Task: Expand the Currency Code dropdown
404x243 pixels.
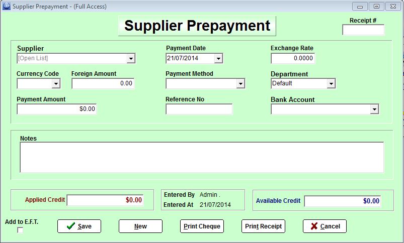Action: pyautogui.click(x=56, y=84)
